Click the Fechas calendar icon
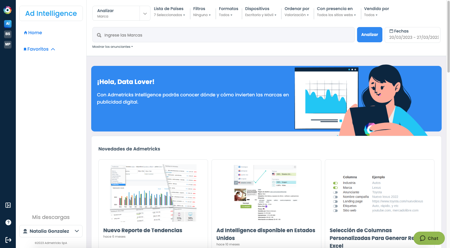The height and width of the screenshot is (248, 450). 391,31
